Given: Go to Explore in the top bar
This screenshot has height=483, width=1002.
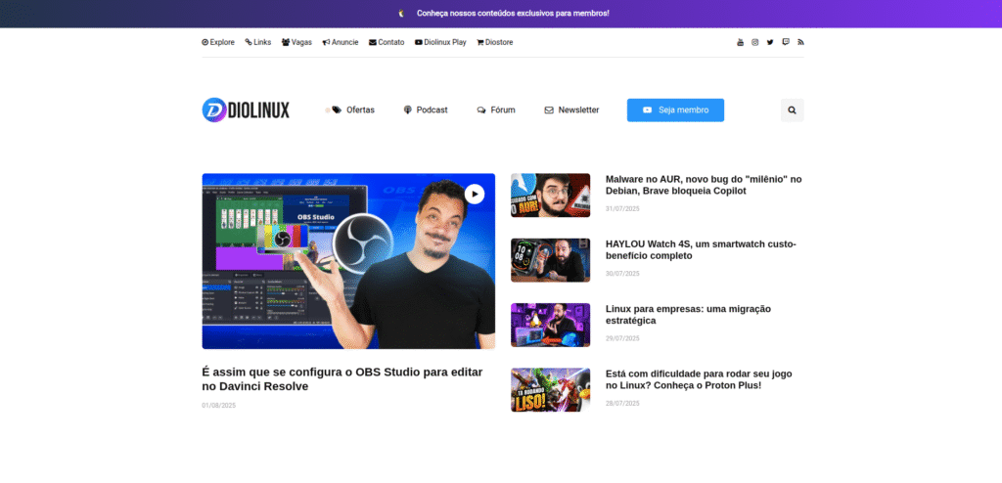Looking at the screenshot, I should pyautogui.click(x=218, y=42).
